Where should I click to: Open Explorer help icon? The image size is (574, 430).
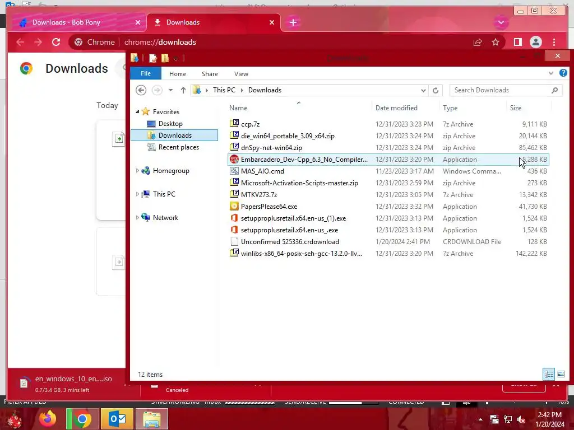tap(563, 73)
